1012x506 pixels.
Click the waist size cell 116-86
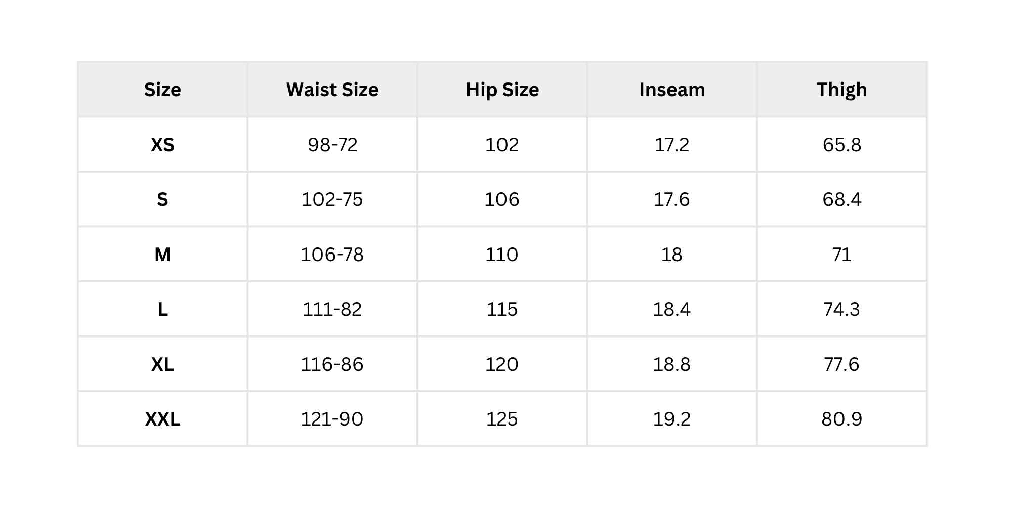click(x=332, y=364)
